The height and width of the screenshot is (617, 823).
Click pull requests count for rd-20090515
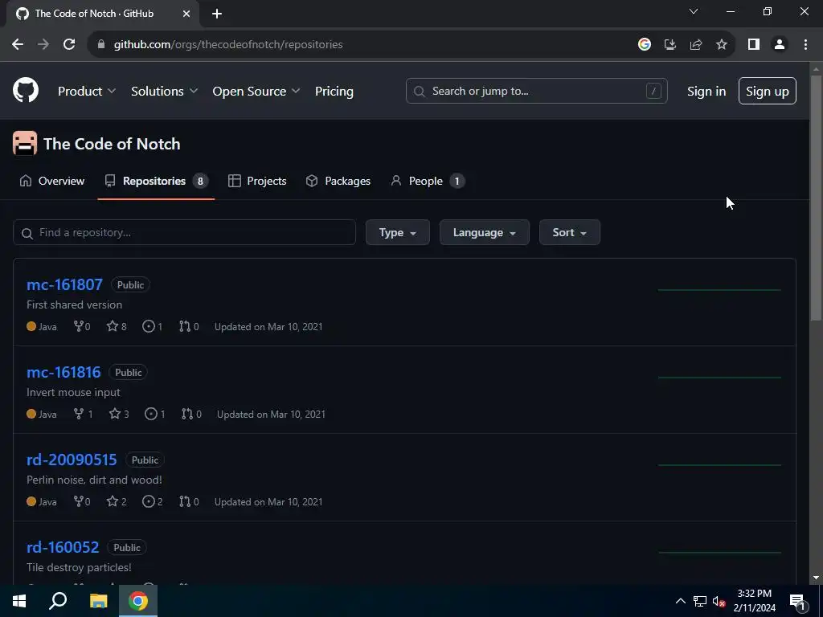pyautogui.click(x=189, y=501)
